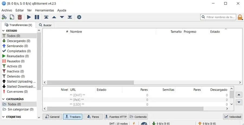This screenshot has width=244, height=125.
Task: Move tracker up with arrow button
Action: coord(239,95)
